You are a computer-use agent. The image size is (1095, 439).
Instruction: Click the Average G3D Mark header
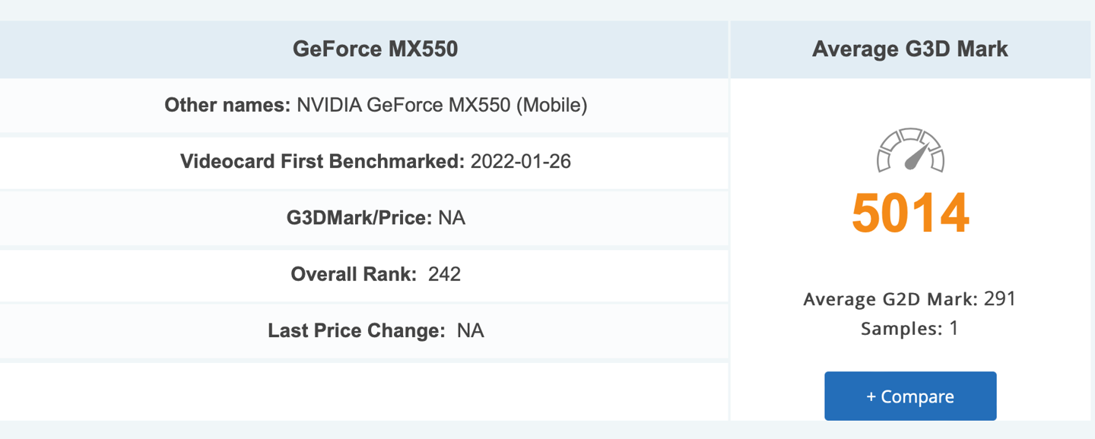pyautogui.click(x=910, y=49)
